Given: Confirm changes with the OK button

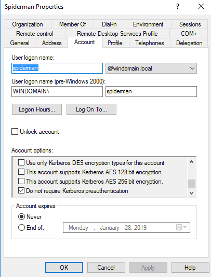Looking at the screenshot, I should coord(64,268).
